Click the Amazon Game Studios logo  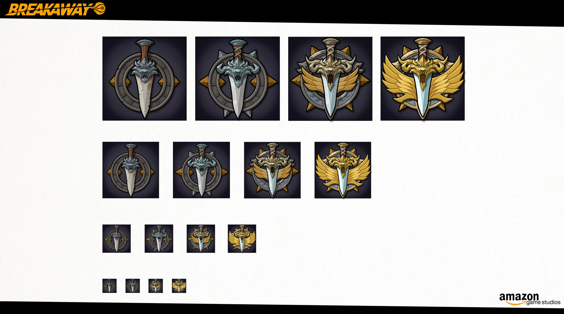pyautogui.click(x=530, y=299)
